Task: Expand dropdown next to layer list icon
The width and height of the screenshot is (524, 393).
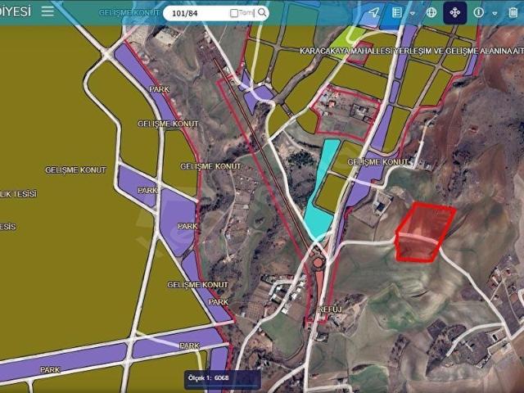Action: (x=413, y=13)
